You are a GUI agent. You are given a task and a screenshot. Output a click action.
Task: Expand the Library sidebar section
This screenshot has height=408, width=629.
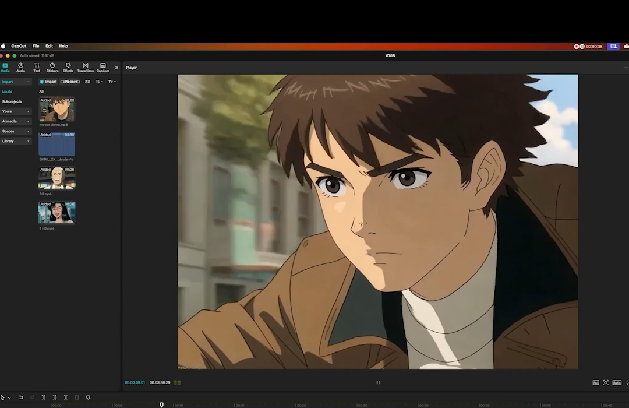[16, 141]
